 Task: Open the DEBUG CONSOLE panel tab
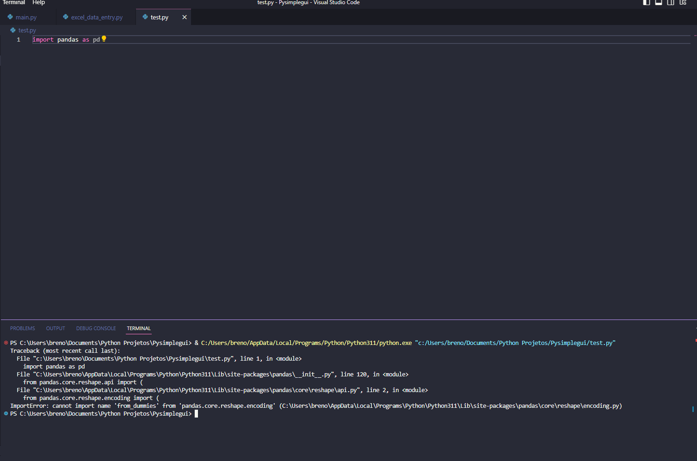pyautogui.click(x=96, y=328)
